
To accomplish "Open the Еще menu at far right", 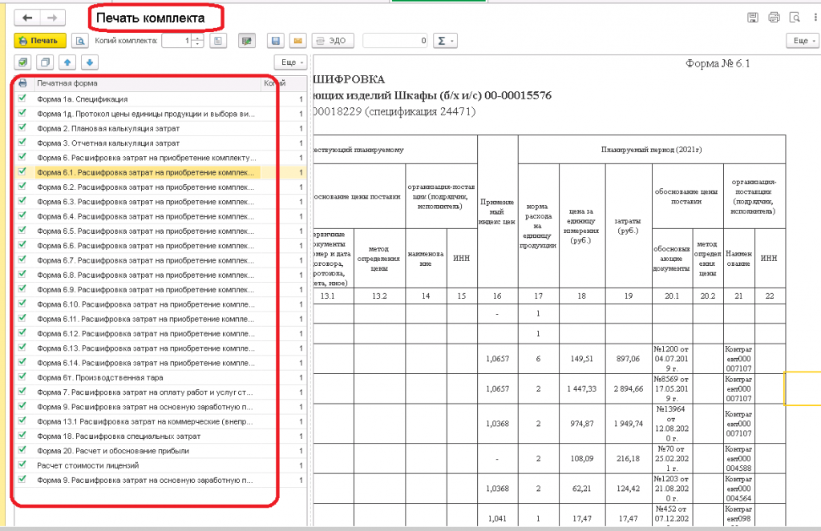I will [x=801, y=40].
